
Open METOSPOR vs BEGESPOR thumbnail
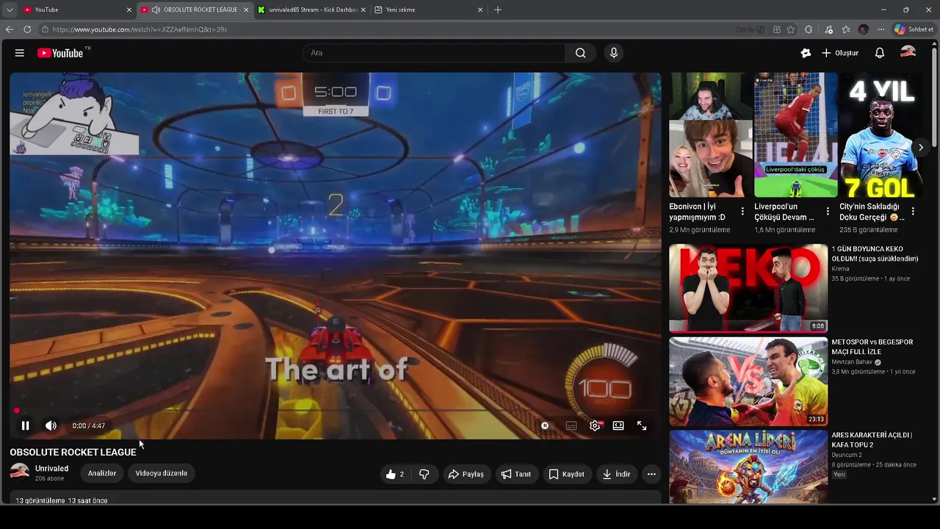coord(748,381)
